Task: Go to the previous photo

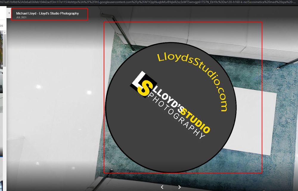Action: [162, 187]
